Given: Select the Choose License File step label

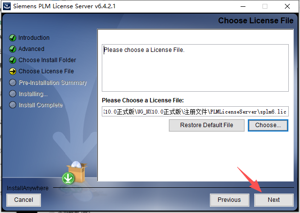Looking at the screenshot, I should (x=46, y=71).
